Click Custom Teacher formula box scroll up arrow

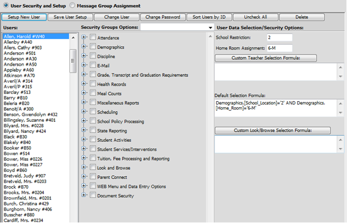340,67
